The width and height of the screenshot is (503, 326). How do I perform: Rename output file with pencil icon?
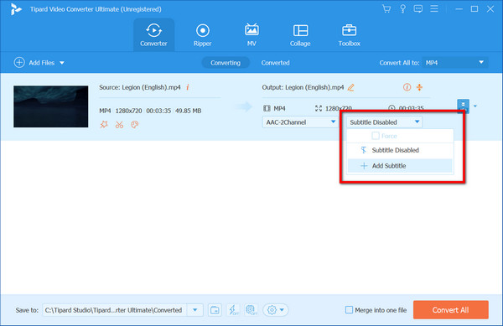pos(351,87)
